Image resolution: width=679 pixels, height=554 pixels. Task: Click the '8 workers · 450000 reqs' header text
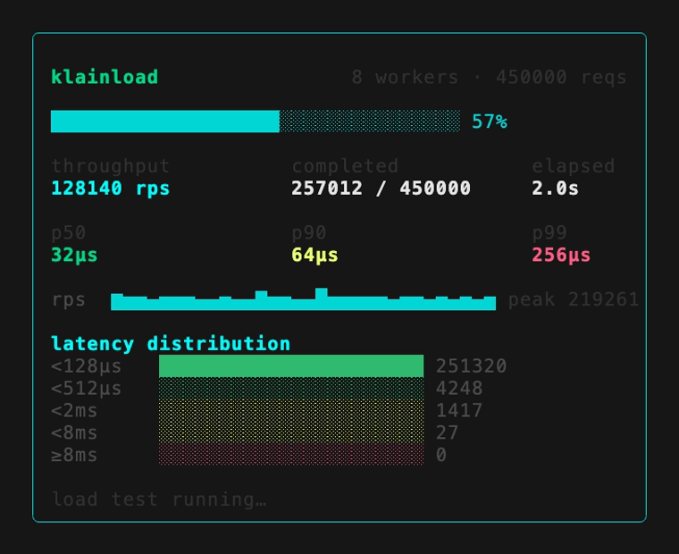(x=489, y=77)
